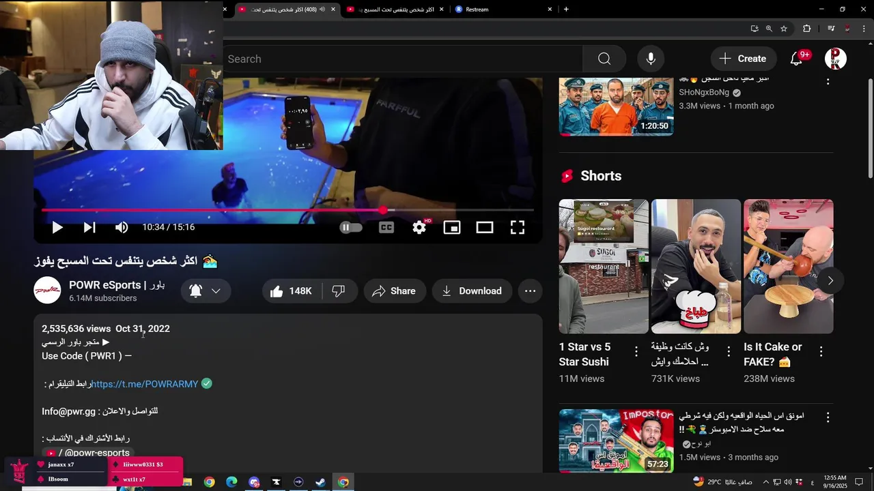
Task: Close the Restream tab
Action: tap(550, 10)
